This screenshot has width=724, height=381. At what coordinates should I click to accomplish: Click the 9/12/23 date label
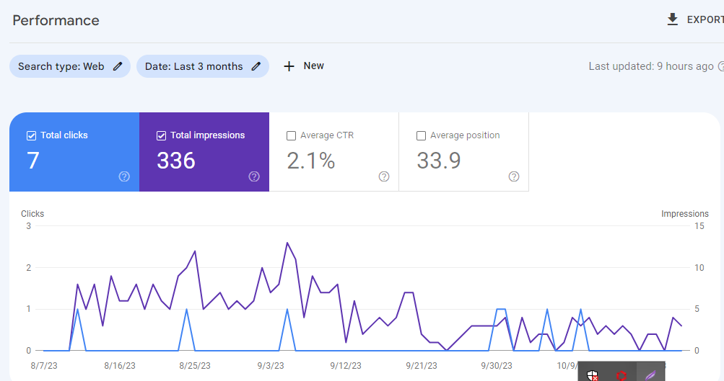pyautogui.click(x=346, y=366)
